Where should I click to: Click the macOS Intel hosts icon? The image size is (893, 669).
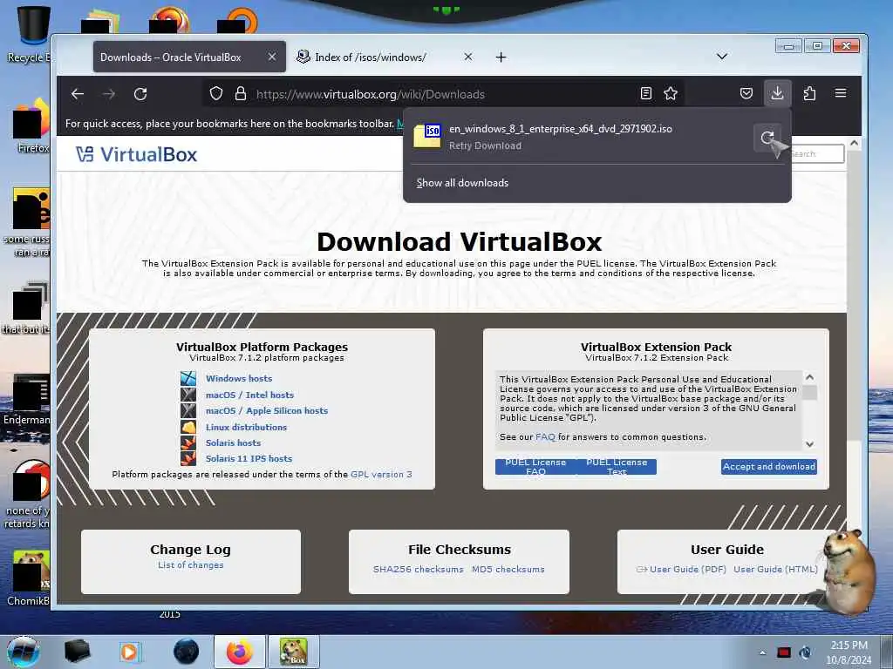(x=188, y=395)
